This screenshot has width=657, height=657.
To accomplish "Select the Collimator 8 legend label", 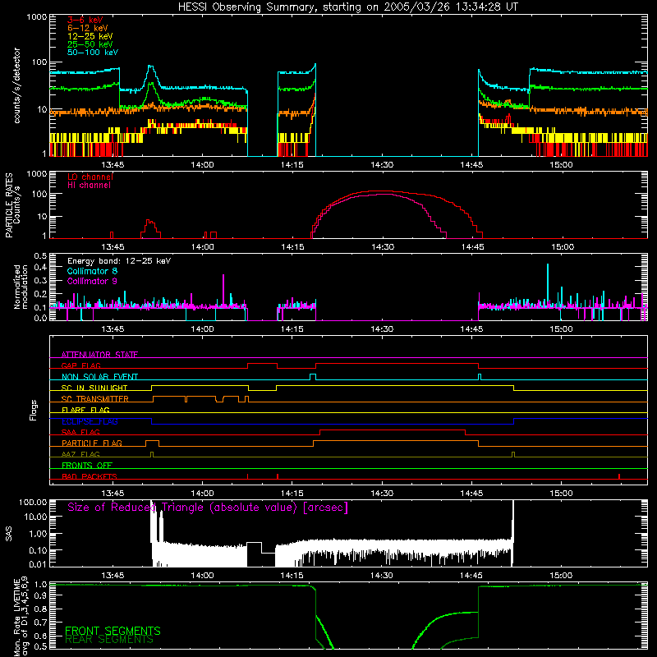I will (92, 271).
